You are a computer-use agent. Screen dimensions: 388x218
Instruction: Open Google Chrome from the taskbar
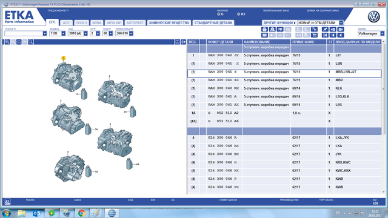(81, 213)
